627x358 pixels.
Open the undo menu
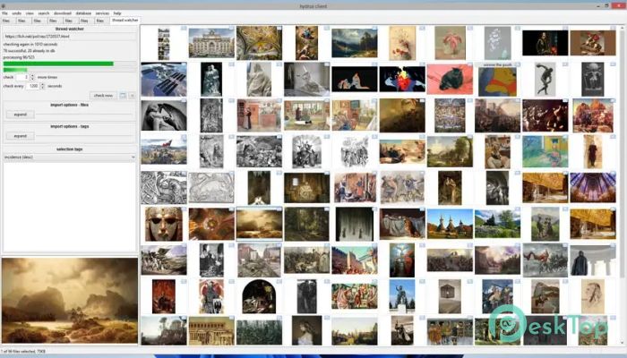click(16, 13)
